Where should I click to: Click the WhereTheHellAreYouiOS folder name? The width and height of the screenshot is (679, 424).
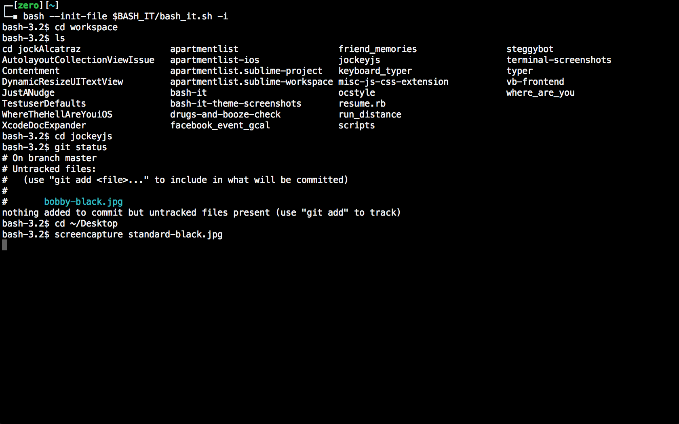pos(57,114)
